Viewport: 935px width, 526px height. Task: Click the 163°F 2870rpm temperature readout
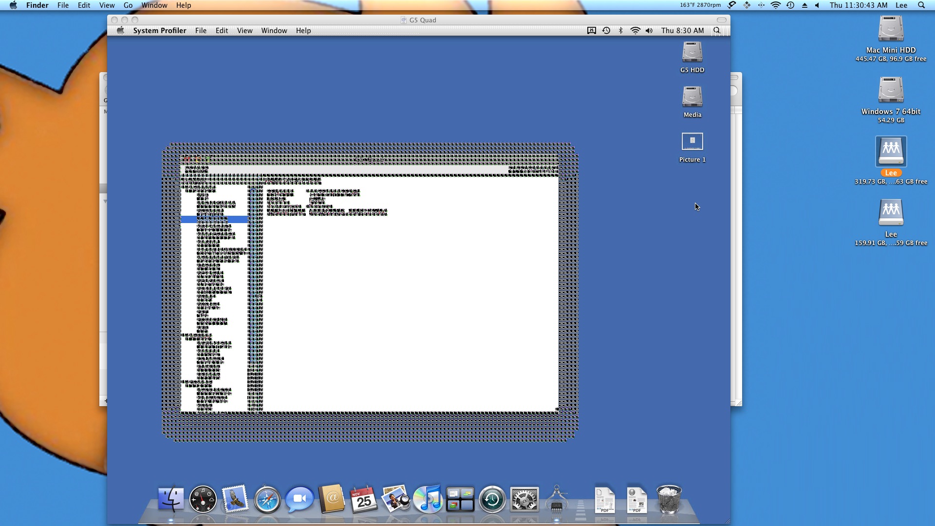[x=700, y=5]
